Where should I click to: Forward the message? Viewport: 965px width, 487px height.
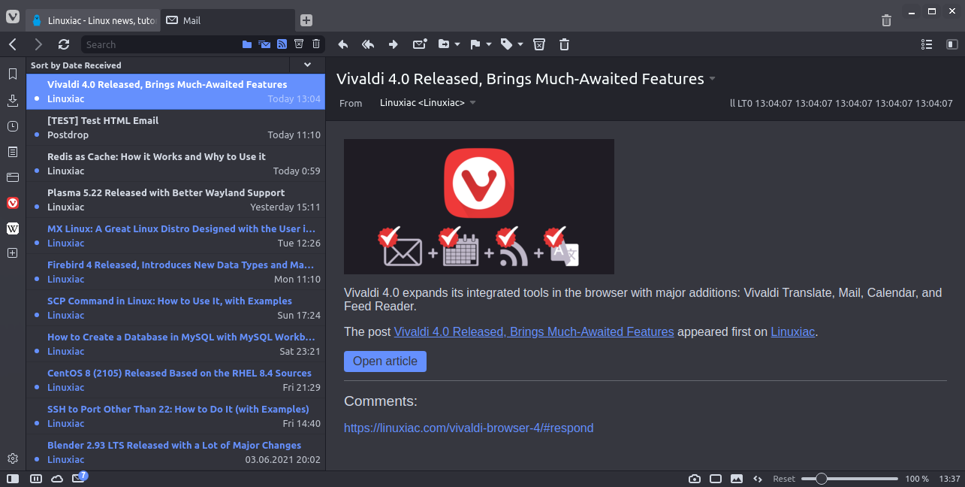pyautogui.click(x=393, y=44)
